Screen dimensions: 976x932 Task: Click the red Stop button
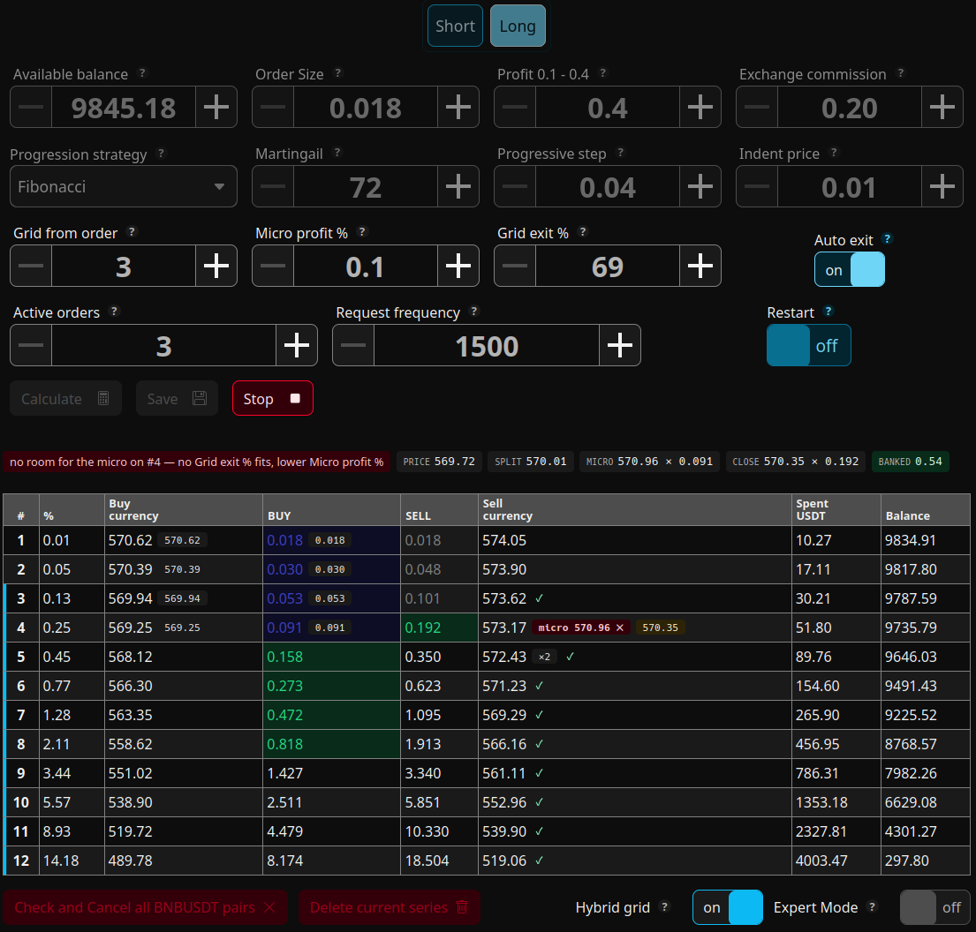click(x=273, y=398)
